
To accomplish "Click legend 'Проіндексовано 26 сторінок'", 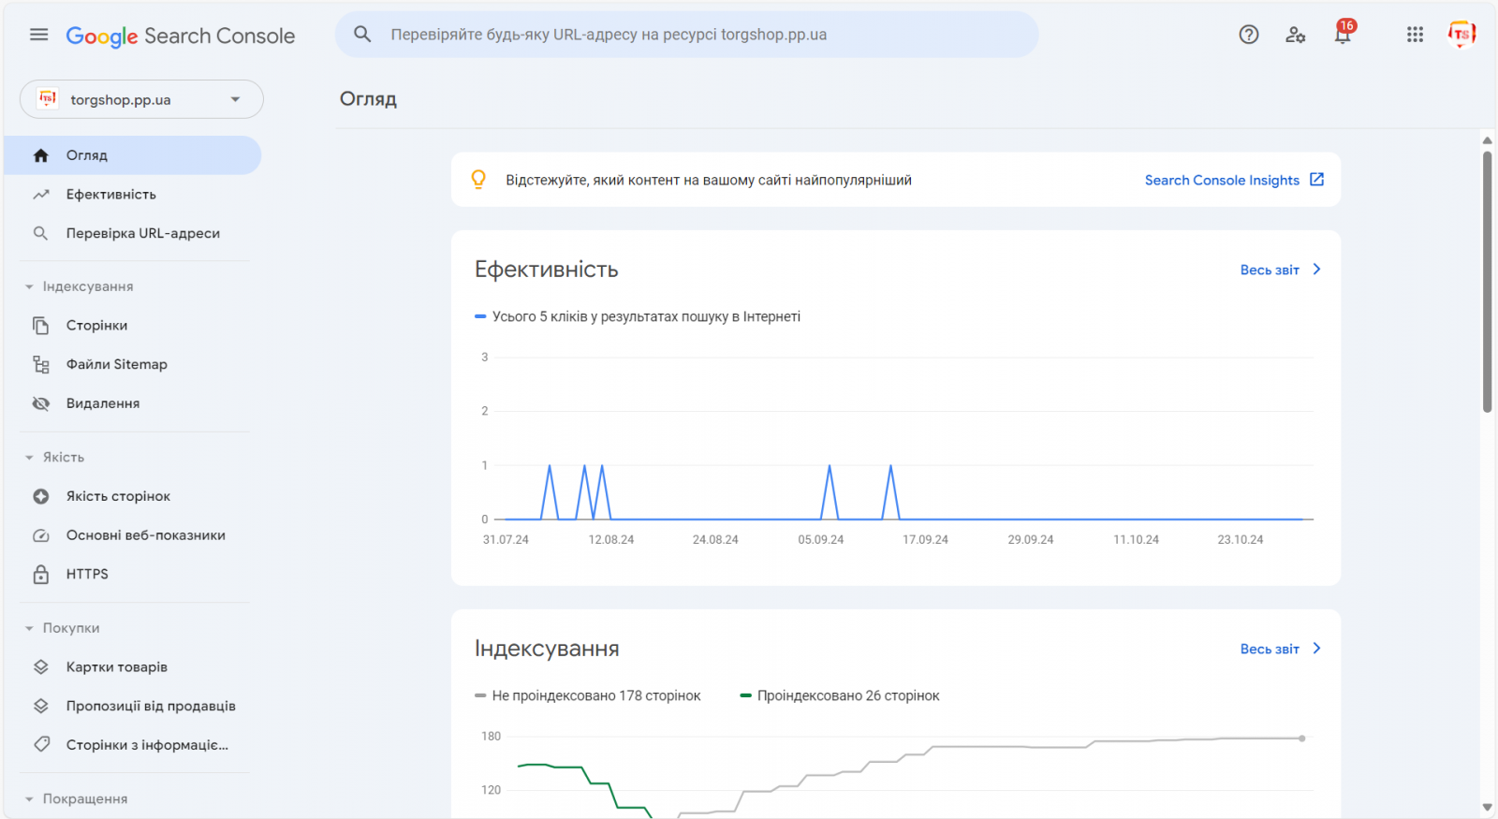I will [840, 695].
